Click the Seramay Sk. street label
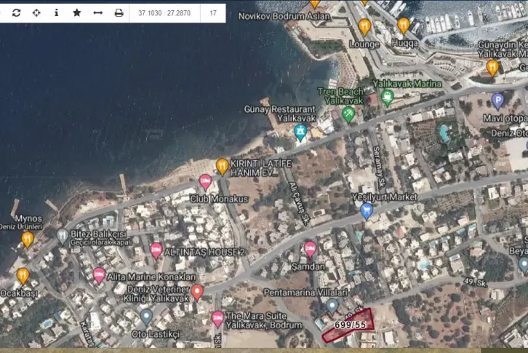 click(x=380, y=167)
